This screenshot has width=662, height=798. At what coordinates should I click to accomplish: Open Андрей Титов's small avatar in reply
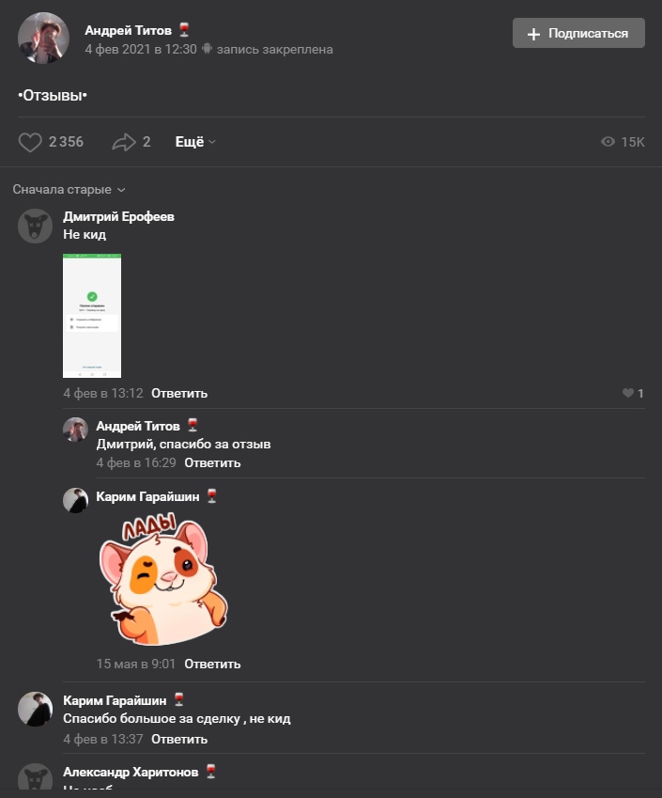click(x=75, y=430)
